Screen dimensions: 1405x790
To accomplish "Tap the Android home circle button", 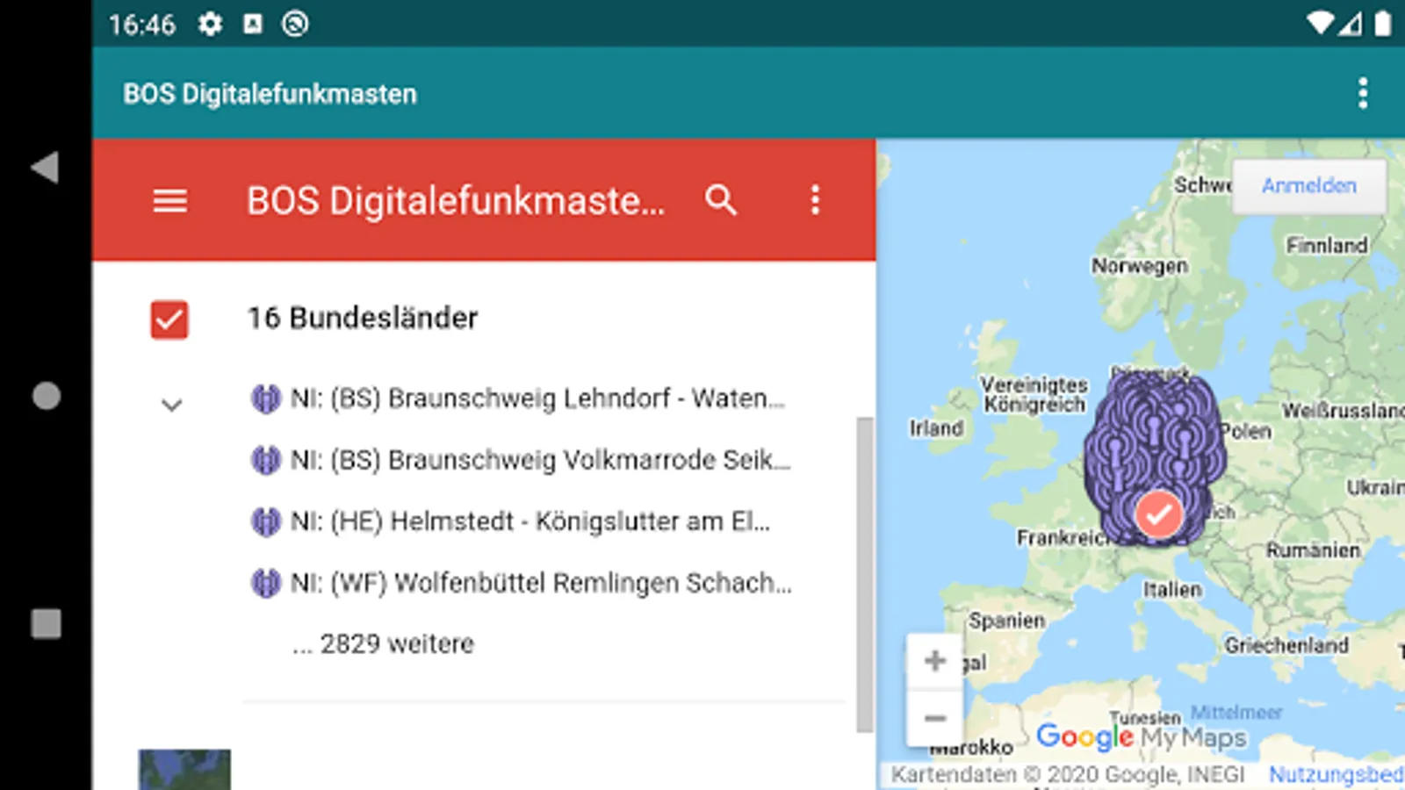I will pyautogui.click(x=47, y=396).
